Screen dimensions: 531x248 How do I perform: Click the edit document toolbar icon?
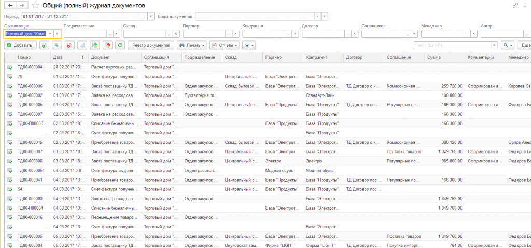[x=82, y=45]
